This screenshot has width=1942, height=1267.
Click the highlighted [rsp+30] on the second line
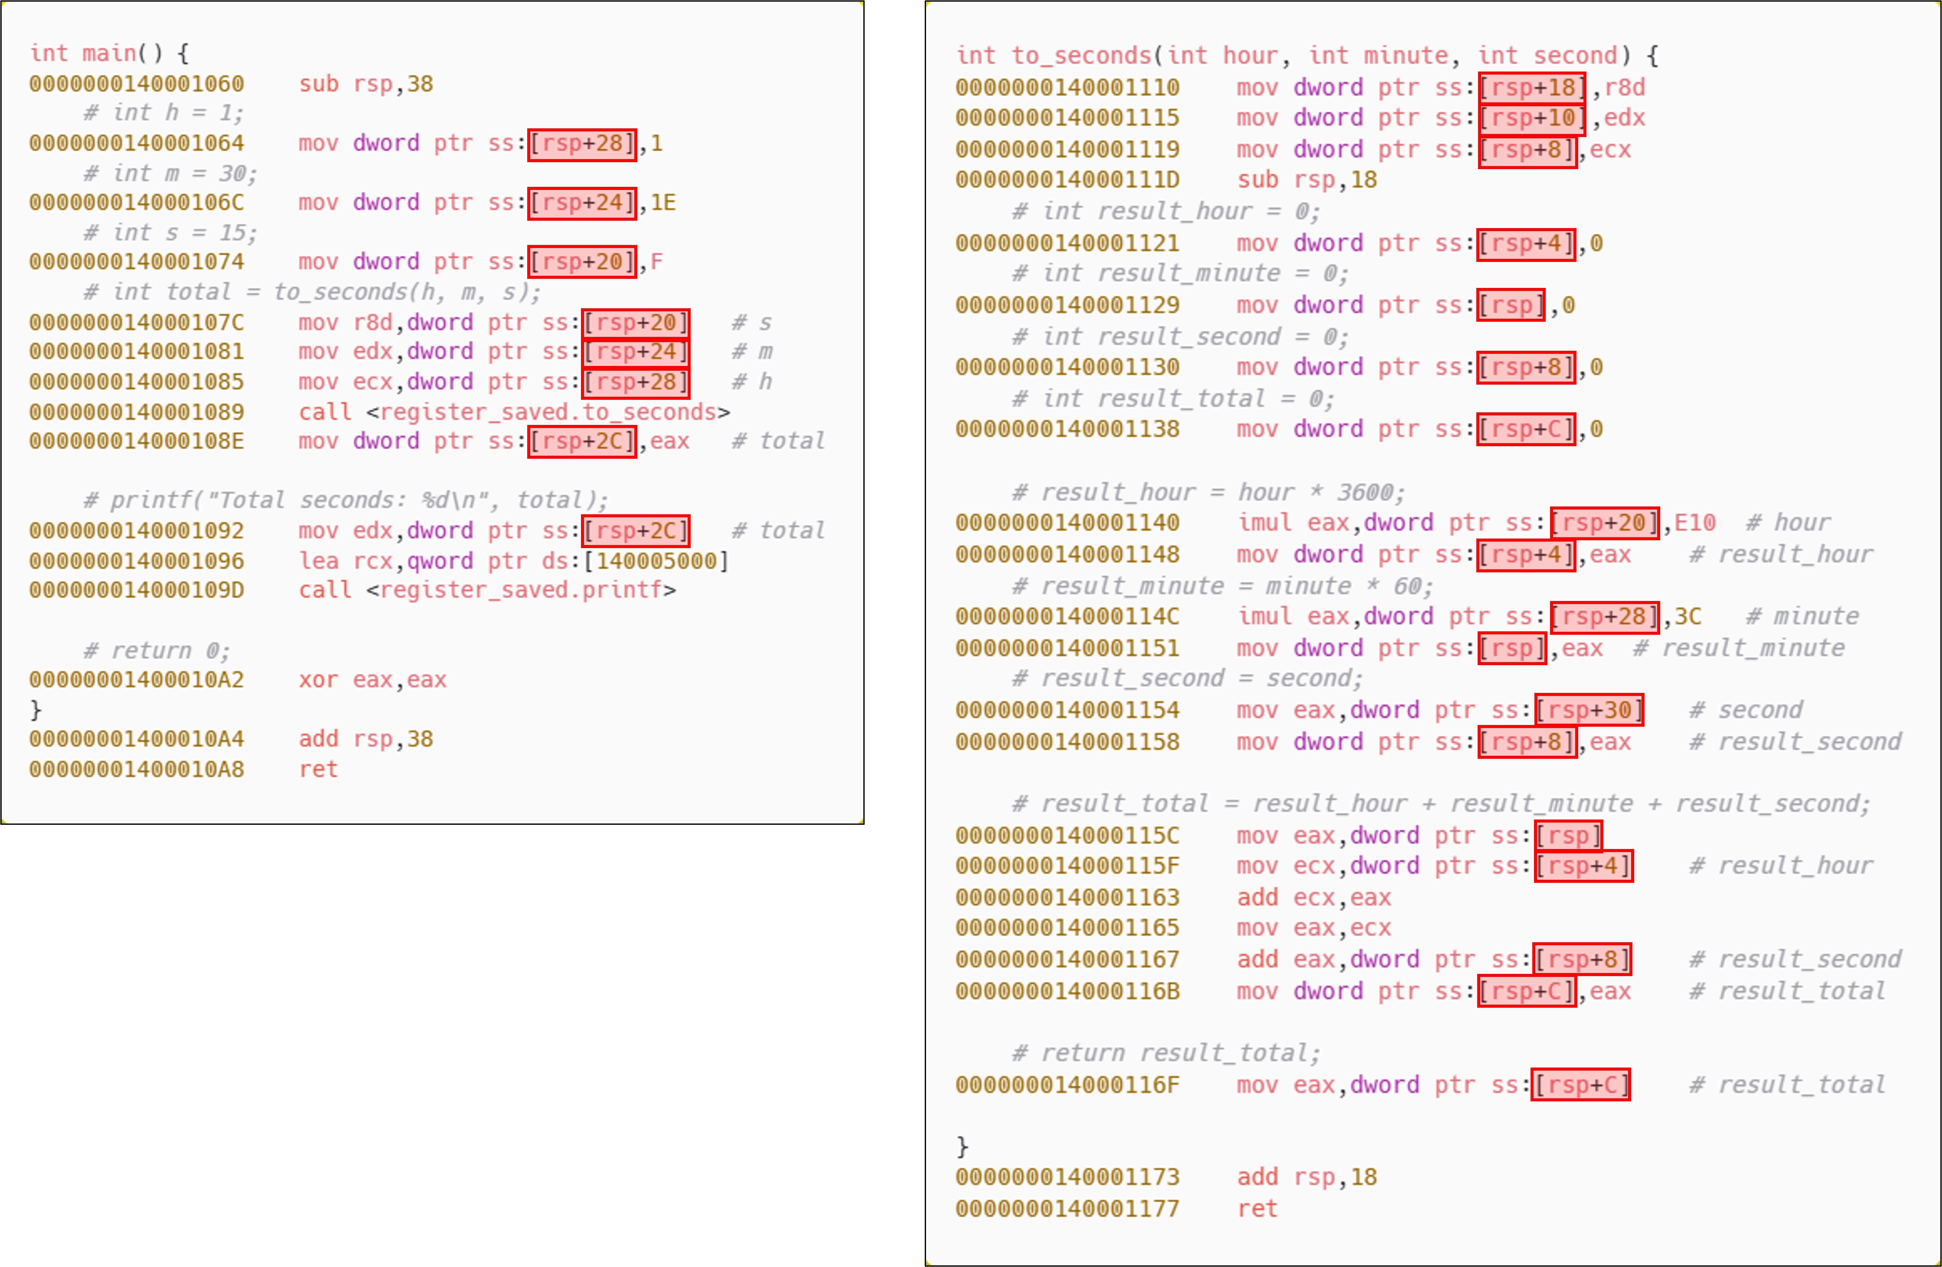1589,711
